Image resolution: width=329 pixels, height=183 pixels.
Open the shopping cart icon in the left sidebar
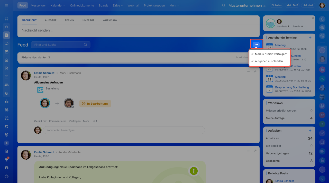tap(6, 126)
